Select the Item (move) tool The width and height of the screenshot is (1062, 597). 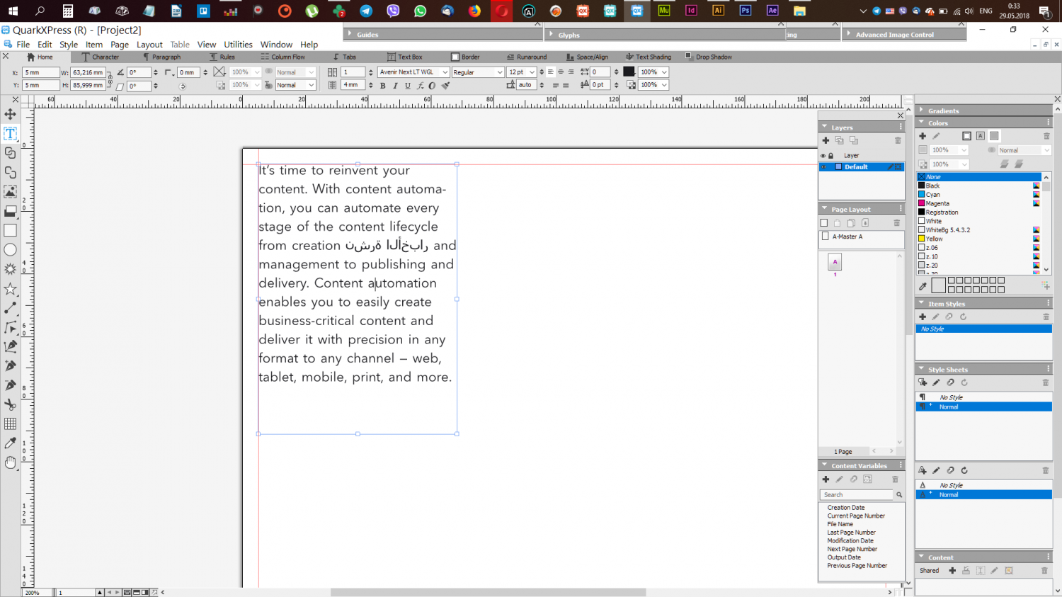(10, 114)
